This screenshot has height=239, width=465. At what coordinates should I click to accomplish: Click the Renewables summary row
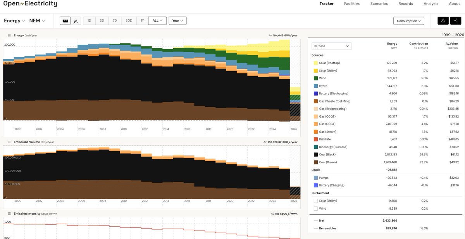[x=386, y=228]
